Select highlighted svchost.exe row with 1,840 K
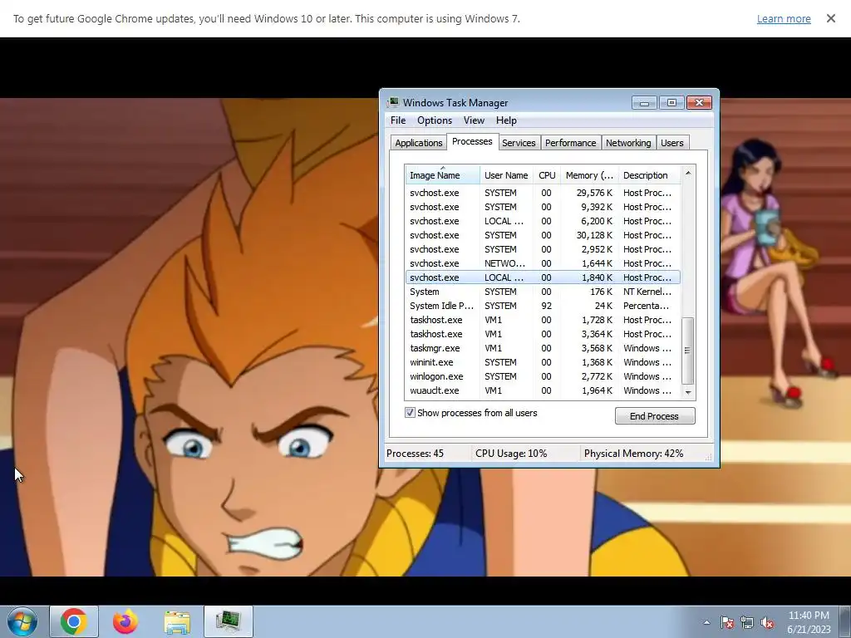 tap(543, 277)
